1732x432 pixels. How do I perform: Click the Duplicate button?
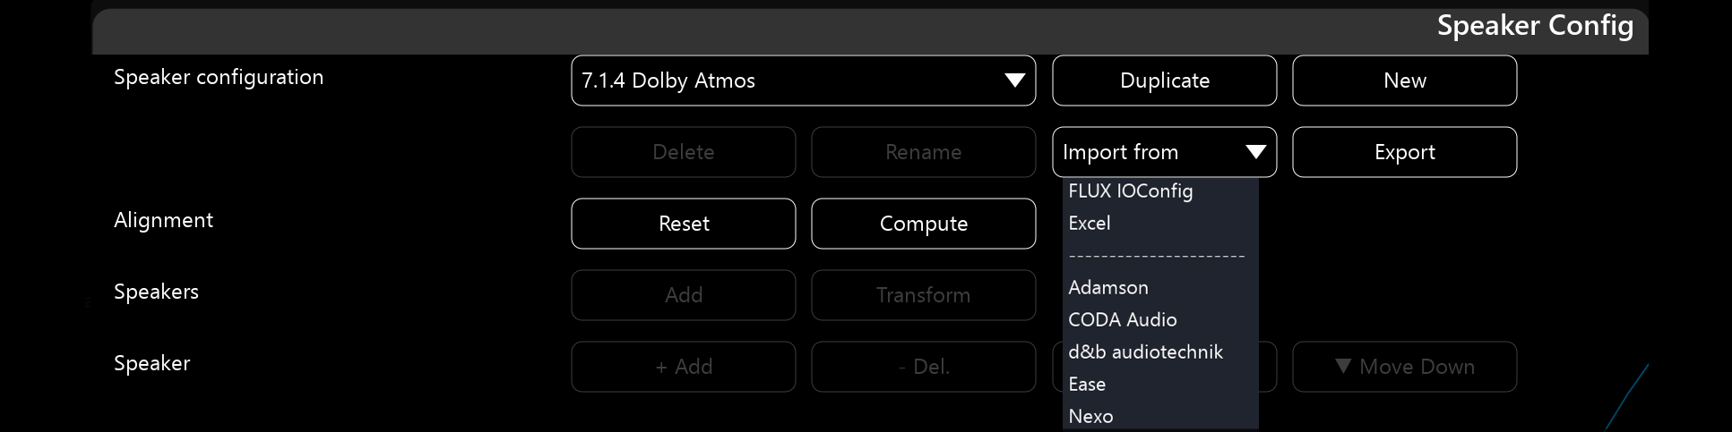pyautogui.click(x=1164, y=80)
